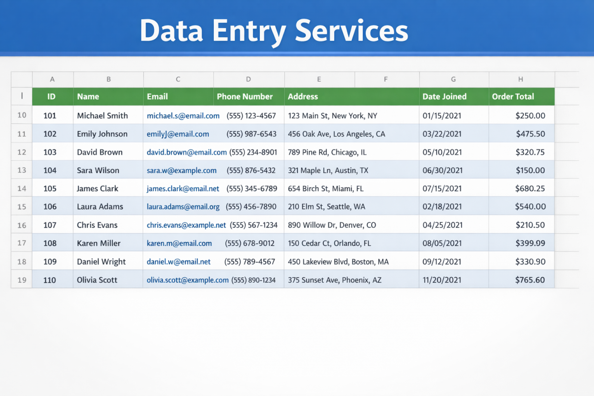Image resolution: width=594 pixels, height=396 pixels.
Task: Select row 15 header number
Action: [x=22, y=207]
